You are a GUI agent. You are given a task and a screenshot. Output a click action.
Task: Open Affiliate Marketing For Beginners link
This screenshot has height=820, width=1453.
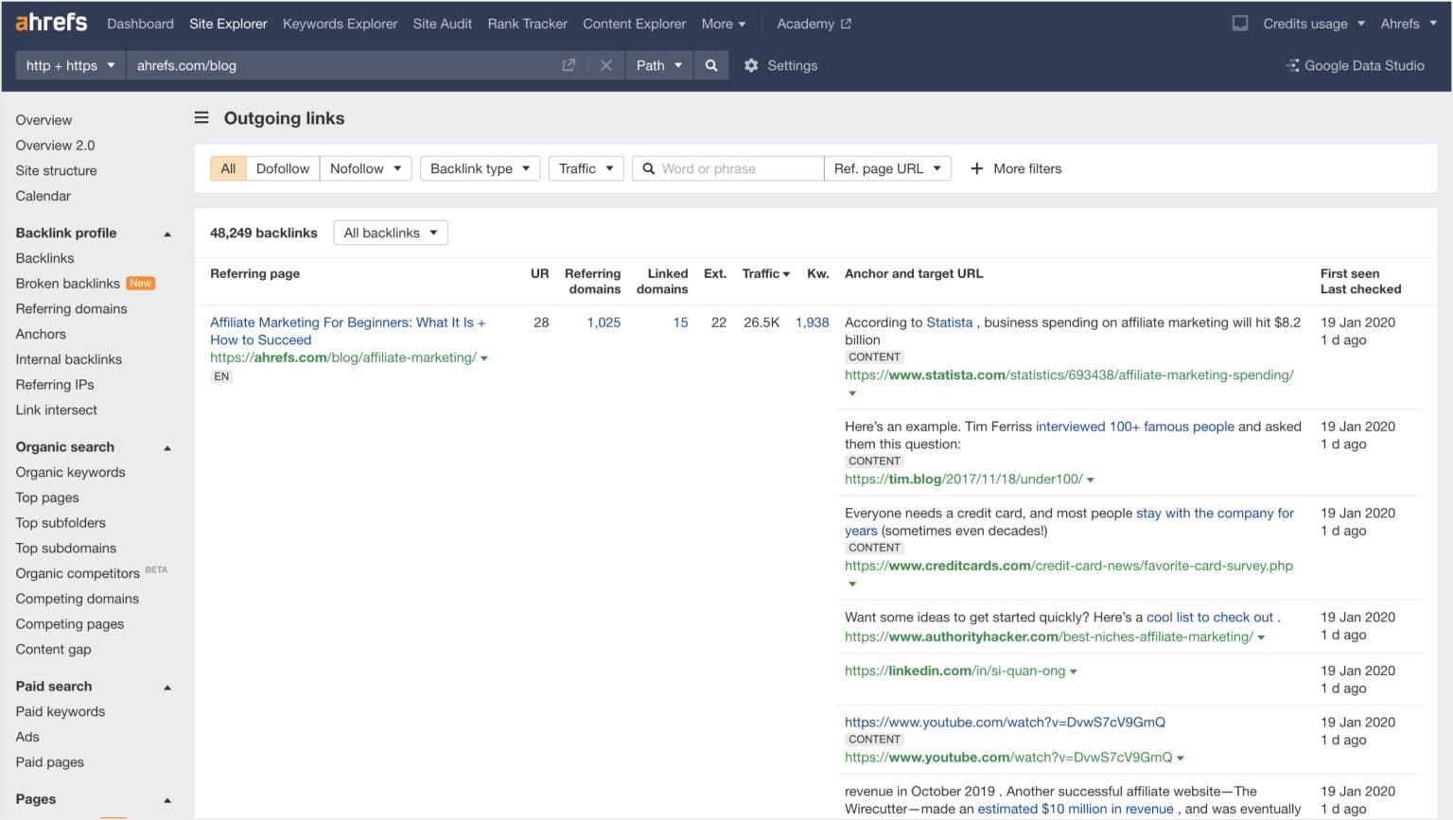(x=347, y=331)
